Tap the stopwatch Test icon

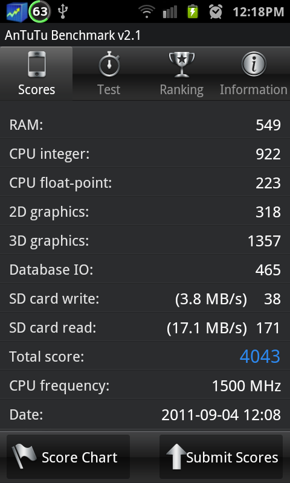[109, 65]
